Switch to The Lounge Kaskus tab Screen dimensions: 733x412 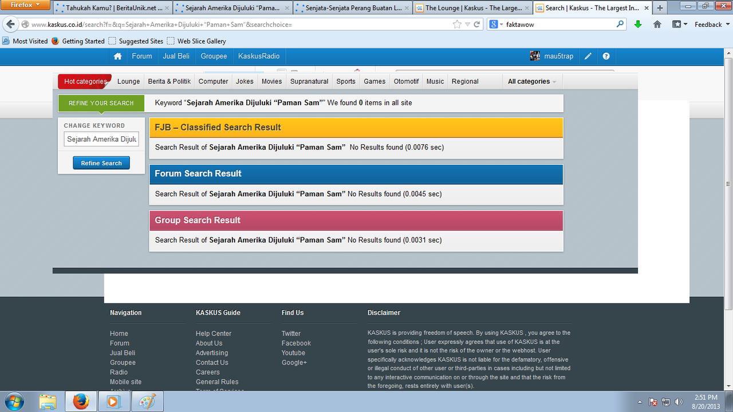click(x=472, y=8)
